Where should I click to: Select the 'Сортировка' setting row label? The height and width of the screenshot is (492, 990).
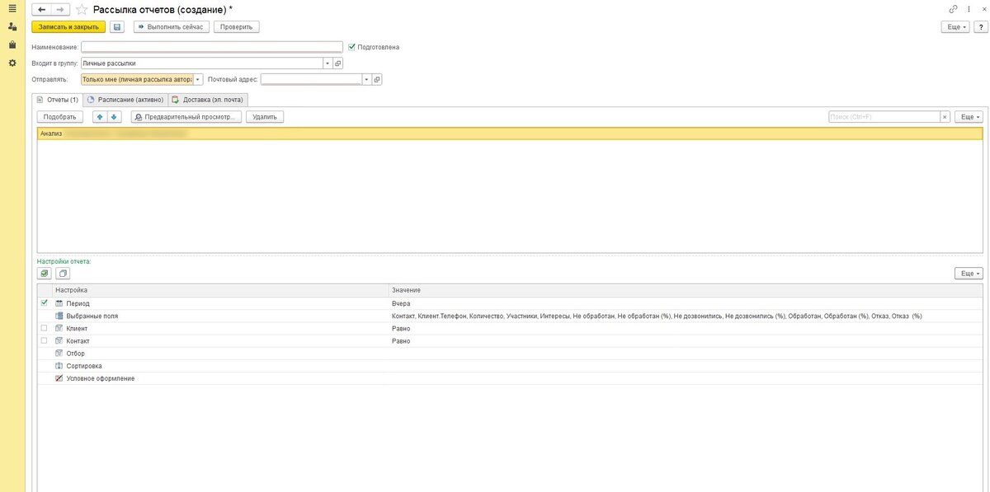(84, 366)
